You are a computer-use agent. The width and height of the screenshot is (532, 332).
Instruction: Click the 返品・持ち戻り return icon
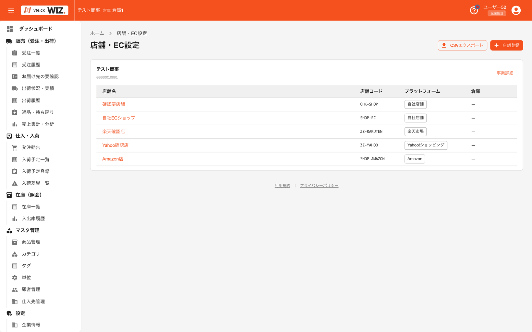point(15,112)
